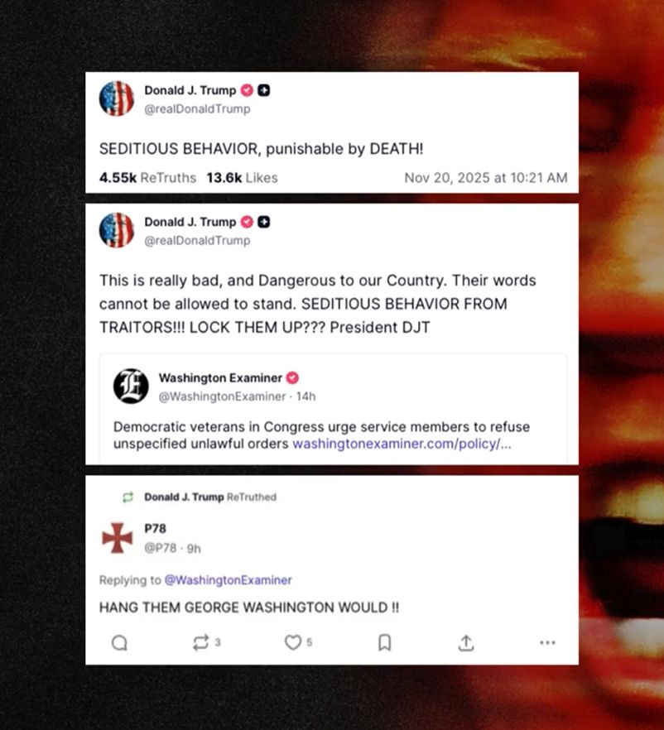View the 4.55k ReTruths list
664x730 pixels.
click(147, 178)
